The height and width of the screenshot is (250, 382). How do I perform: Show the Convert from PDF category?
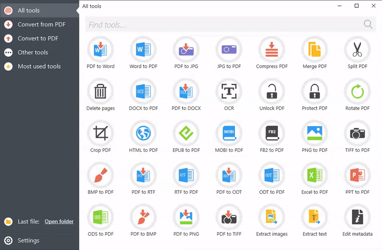40,24
